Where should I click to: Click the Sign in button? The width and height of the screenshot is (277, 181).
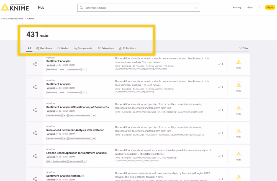pyautogui.click(x=270, y=7)
